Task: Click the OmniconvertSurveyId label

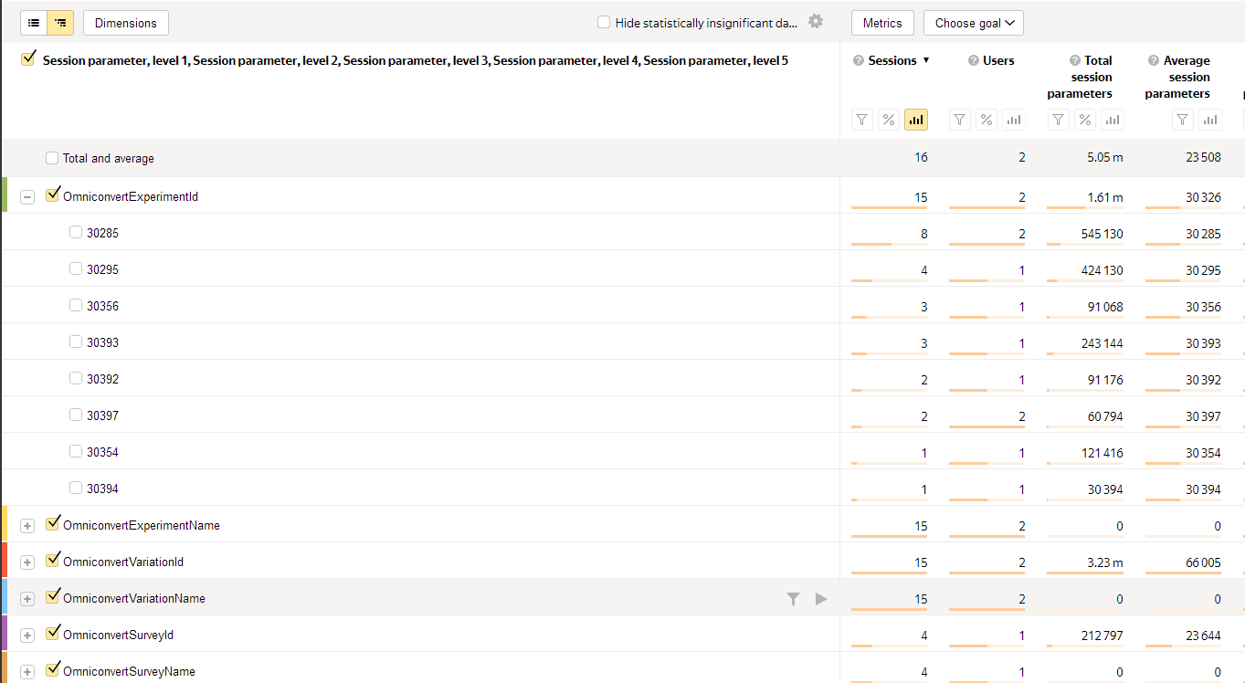Action: click(119, 635)
